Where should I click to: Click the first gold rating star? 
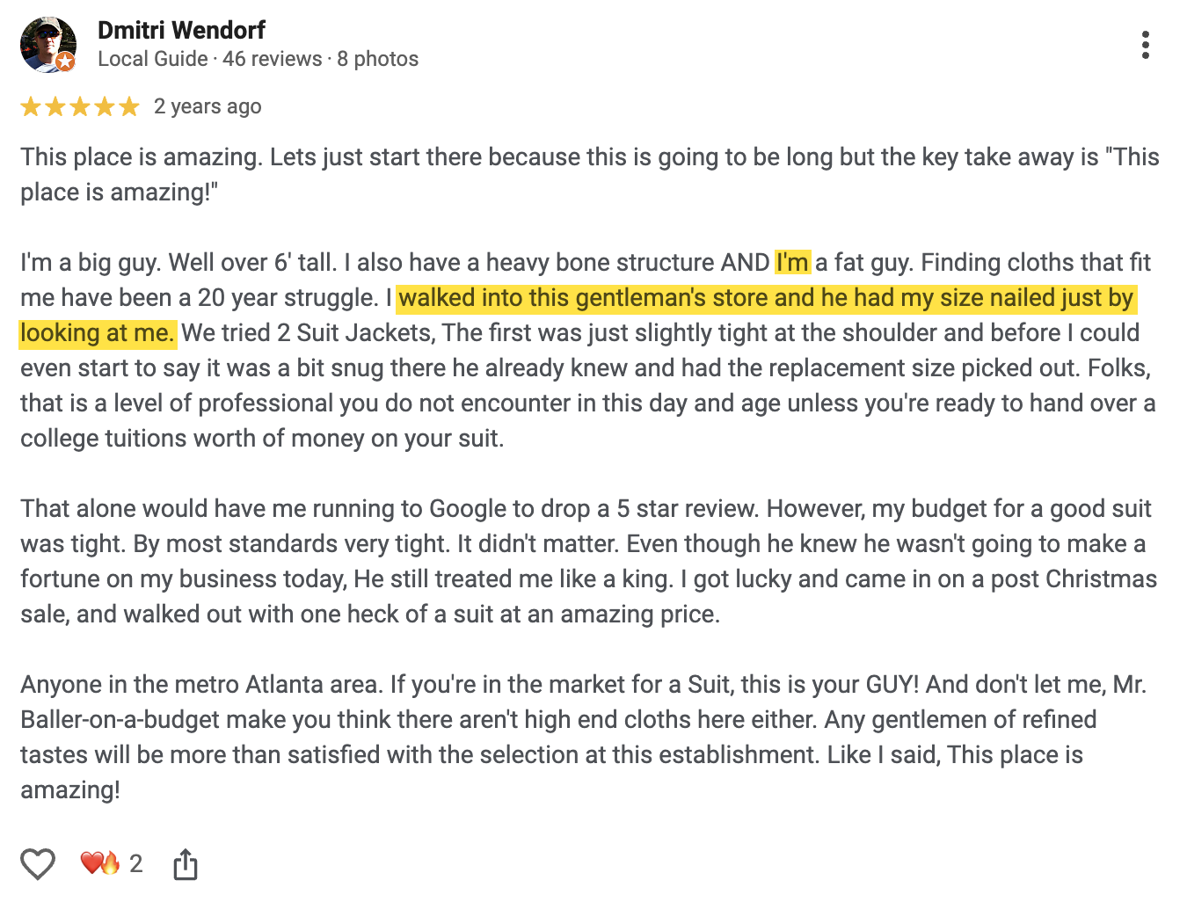point(31,107)
